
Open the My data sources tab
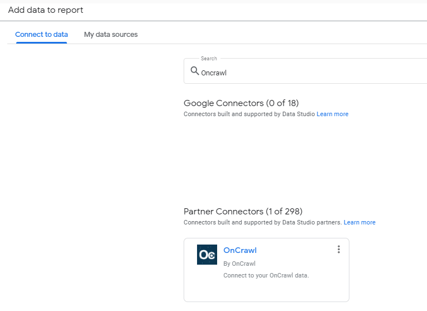pos(111,35)
